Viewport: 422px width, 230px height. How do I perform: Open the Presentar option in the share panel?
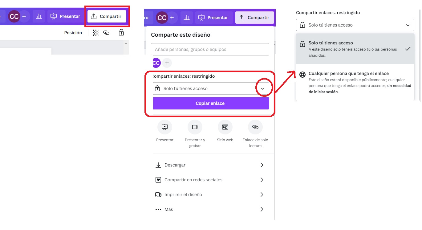pos(165,127)
